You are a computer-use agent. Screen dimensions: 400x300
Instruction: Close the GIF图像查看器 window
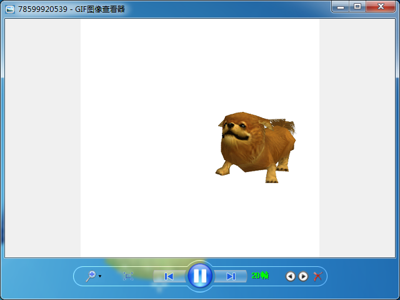tap(381, 7)
